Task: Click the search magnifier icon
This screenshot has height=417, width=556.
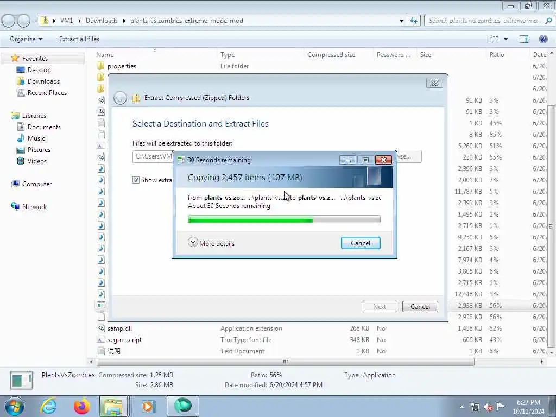Action: click(x=548, y=21)
